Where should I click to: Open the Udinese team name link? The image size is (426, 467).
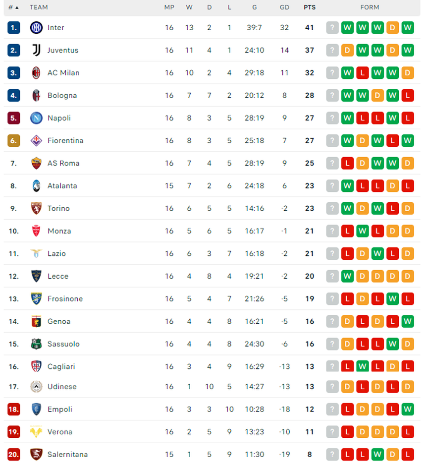[62, 387]
